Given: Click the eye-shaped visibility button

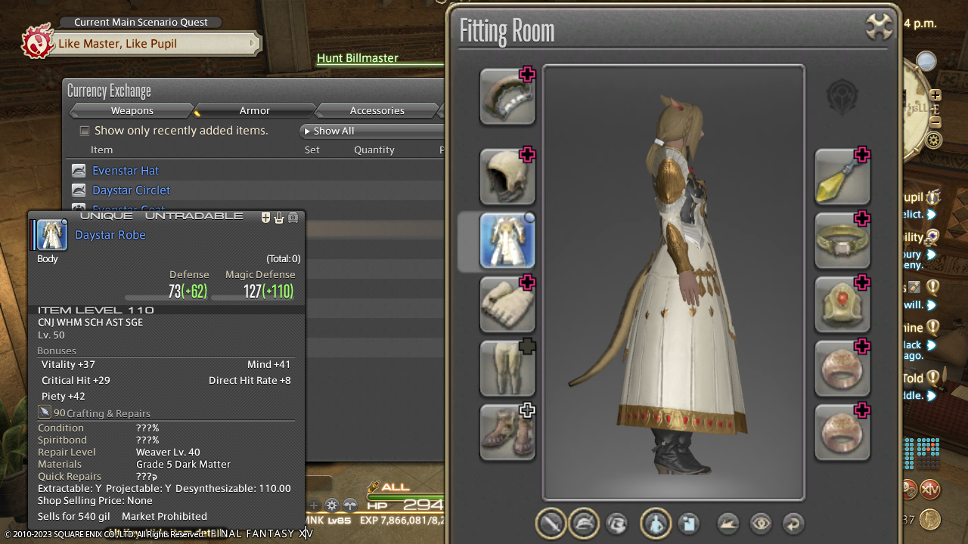Looking at the screenshot, I should [760, 524].
